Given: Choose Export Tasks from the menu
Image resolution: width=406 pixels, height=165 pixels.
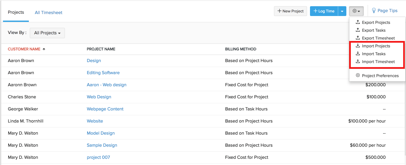Looking at the screenshot, I should click(x=374, y=30).
